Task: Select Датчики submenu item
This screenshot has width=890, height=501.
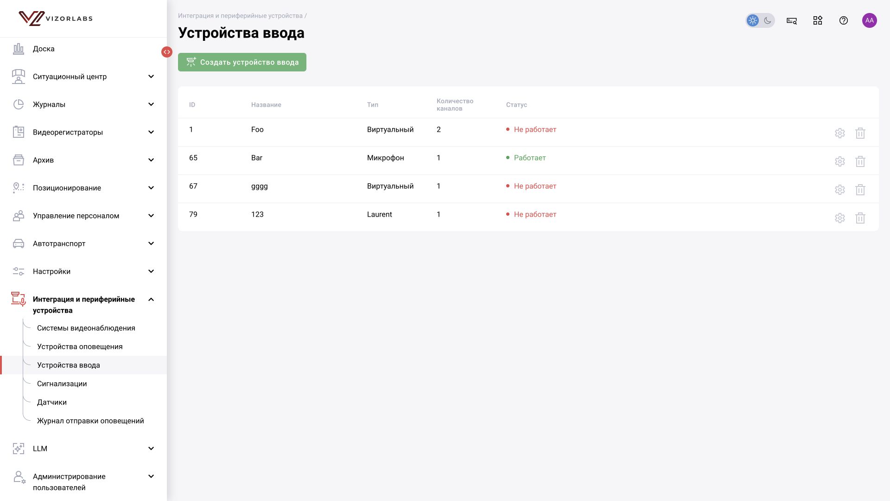Action: 52,402
